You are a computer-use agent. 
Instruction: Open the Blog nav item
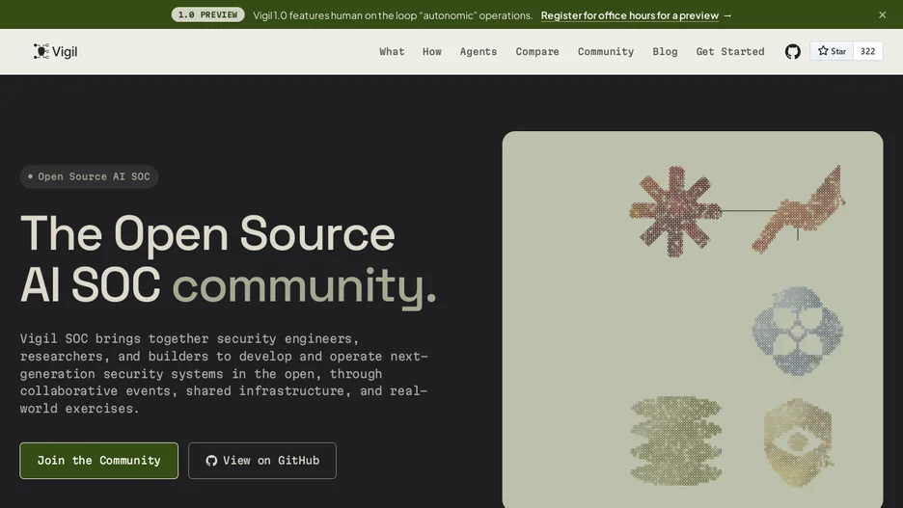[x=665, y=51]
